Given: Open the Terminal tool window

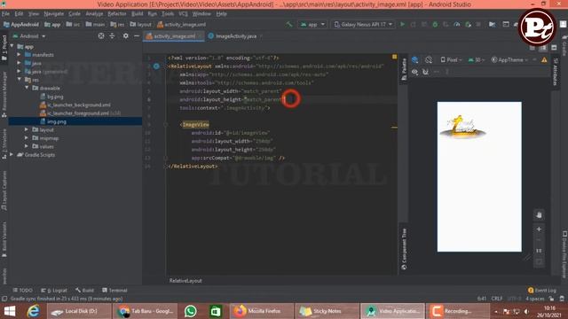Looking at the screenshot, I should pyautogui.click(x=114, y=290).
